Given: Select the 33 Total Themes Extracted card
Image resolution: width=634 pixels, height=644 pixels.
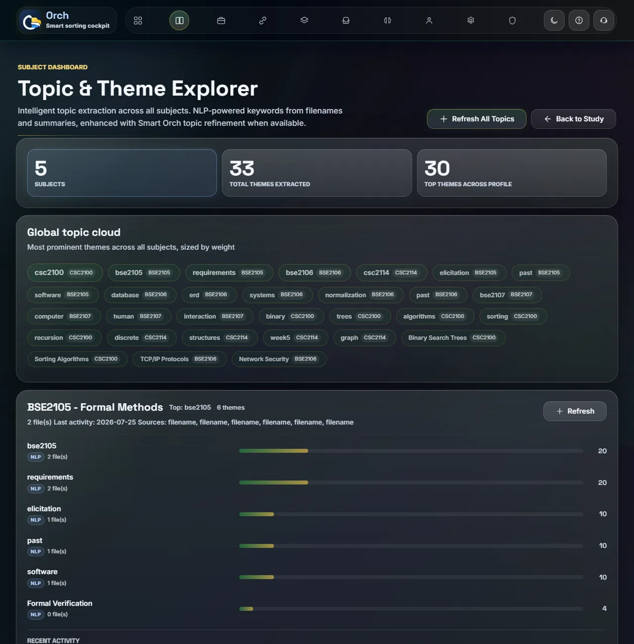Looking at the screenshot, I should 317,173.
